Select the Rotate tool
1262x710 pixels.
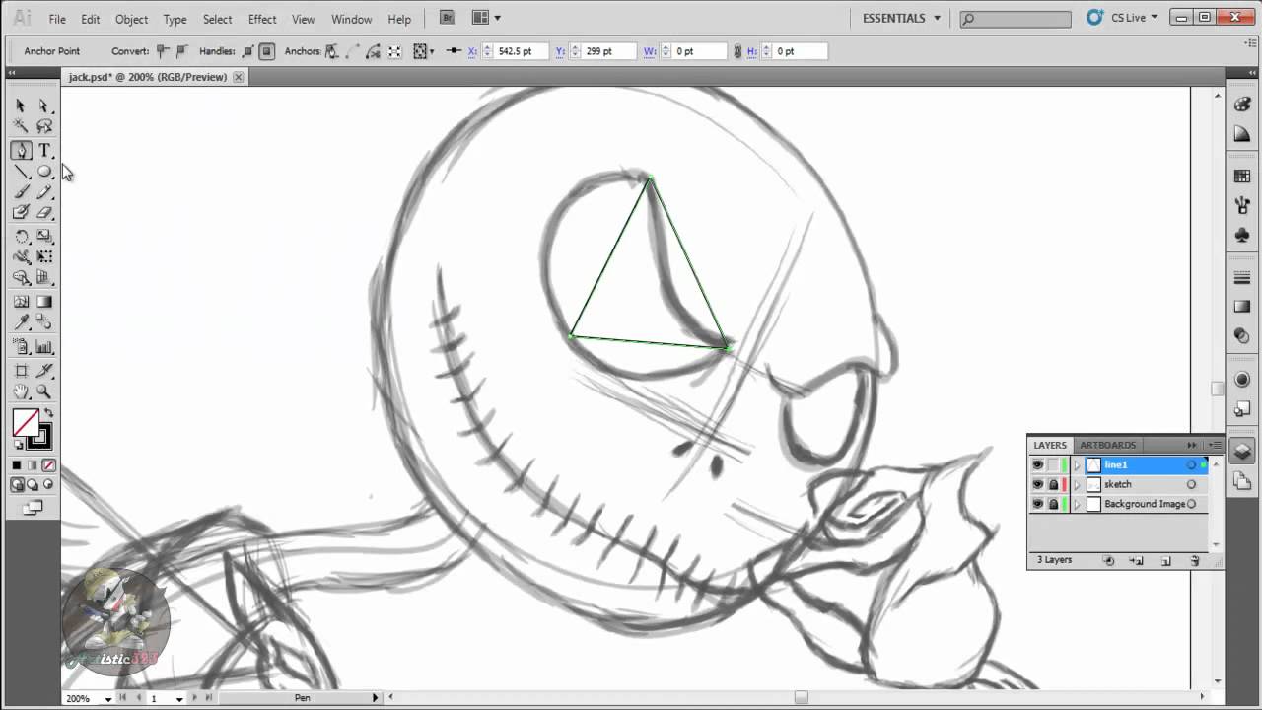tap(21, 237)
